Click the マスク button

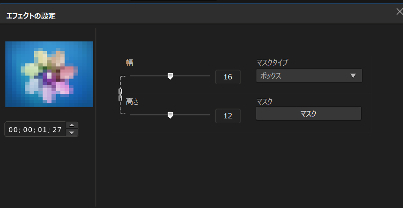308,113
